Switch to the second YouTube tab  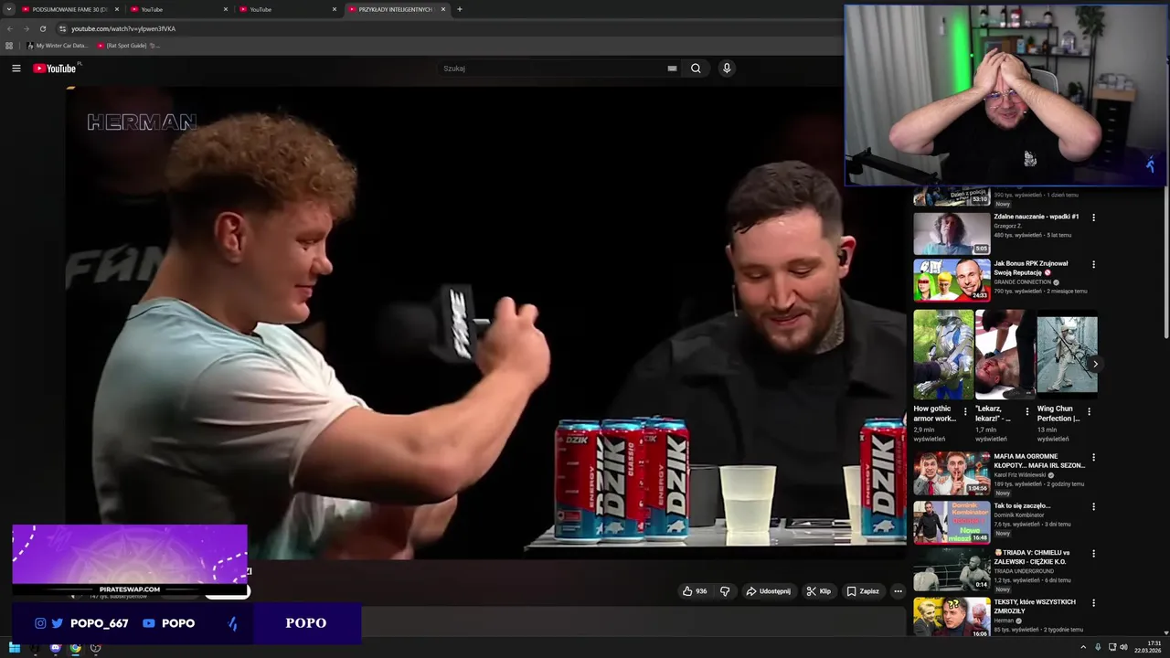tap(178, 9)
